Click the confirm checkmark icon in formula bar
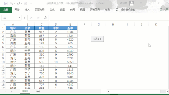169x95 pixels. 38,17
